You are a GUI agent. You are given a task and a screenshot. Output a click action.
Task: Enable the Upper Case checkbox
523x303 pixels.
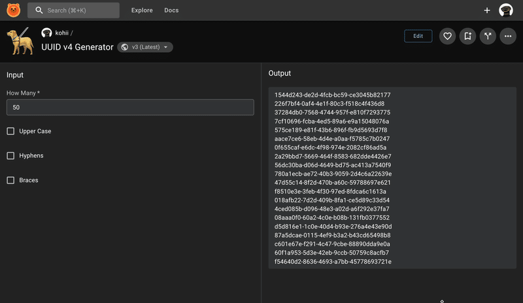pos(10,131)
